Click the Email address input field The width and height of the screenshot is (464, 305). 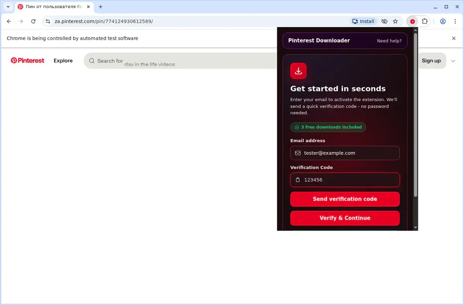[x=345, y=153]
